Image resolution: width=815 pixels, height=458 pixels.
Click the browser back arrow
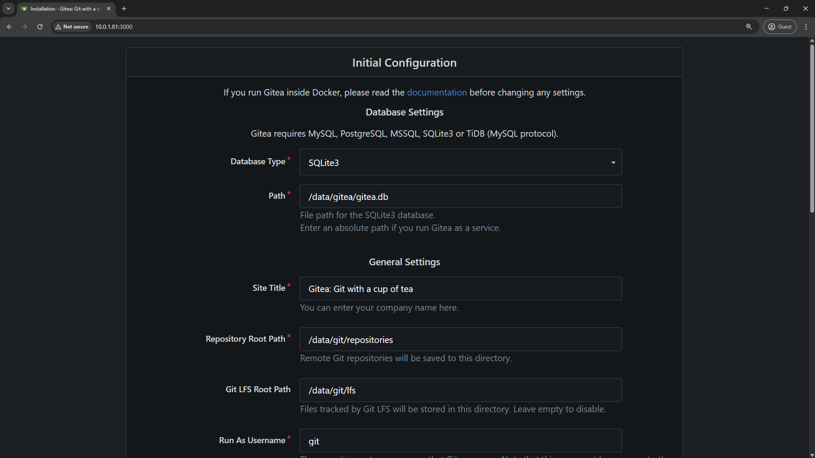click(9, 27)
